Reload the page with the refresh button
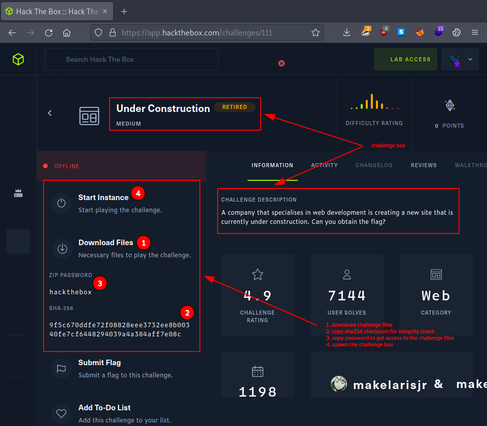 pos(49,32)
